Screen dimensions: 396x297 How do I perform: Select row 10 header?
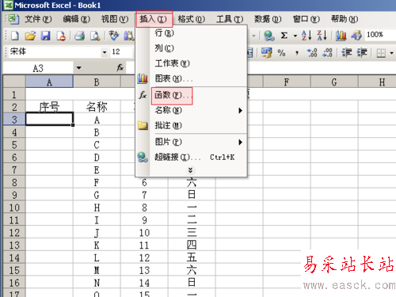(14, 208)
